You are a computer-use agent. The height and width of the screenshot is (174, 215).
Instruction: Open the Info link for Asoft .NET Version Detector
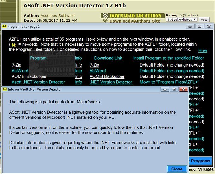79,82
